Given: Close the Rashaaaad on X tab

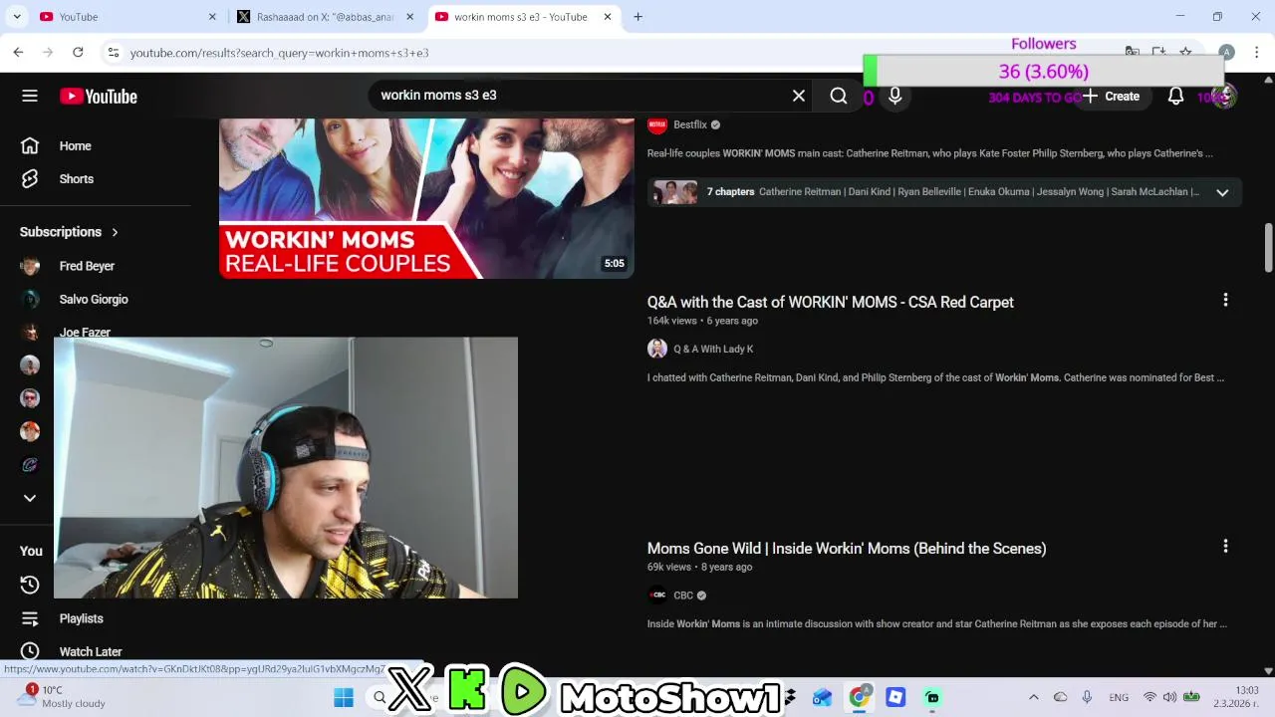Looking at the screenshot, I should tap(409, 17).
